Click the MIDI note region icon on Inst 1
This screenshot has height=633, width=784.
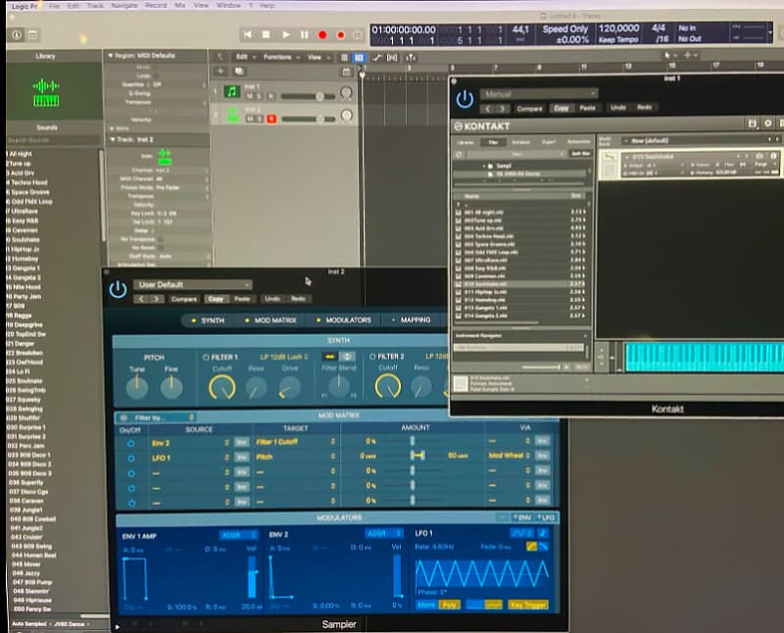tap(231, 90)
